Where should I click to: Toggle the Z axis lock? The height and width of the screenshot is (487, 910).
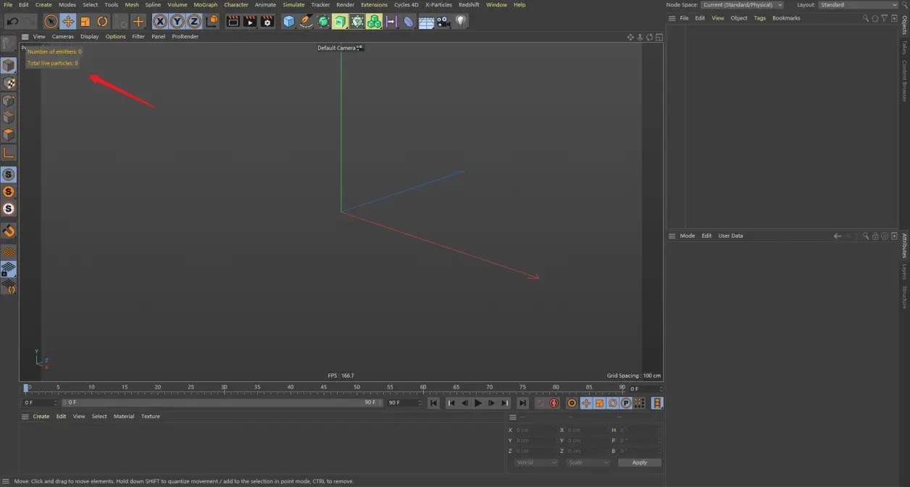tap(194, 21)
